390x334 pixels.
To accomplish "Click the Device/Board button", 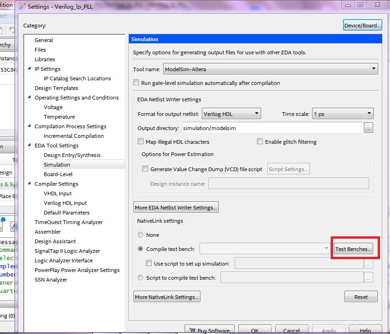I will click(x=362, y=26).
